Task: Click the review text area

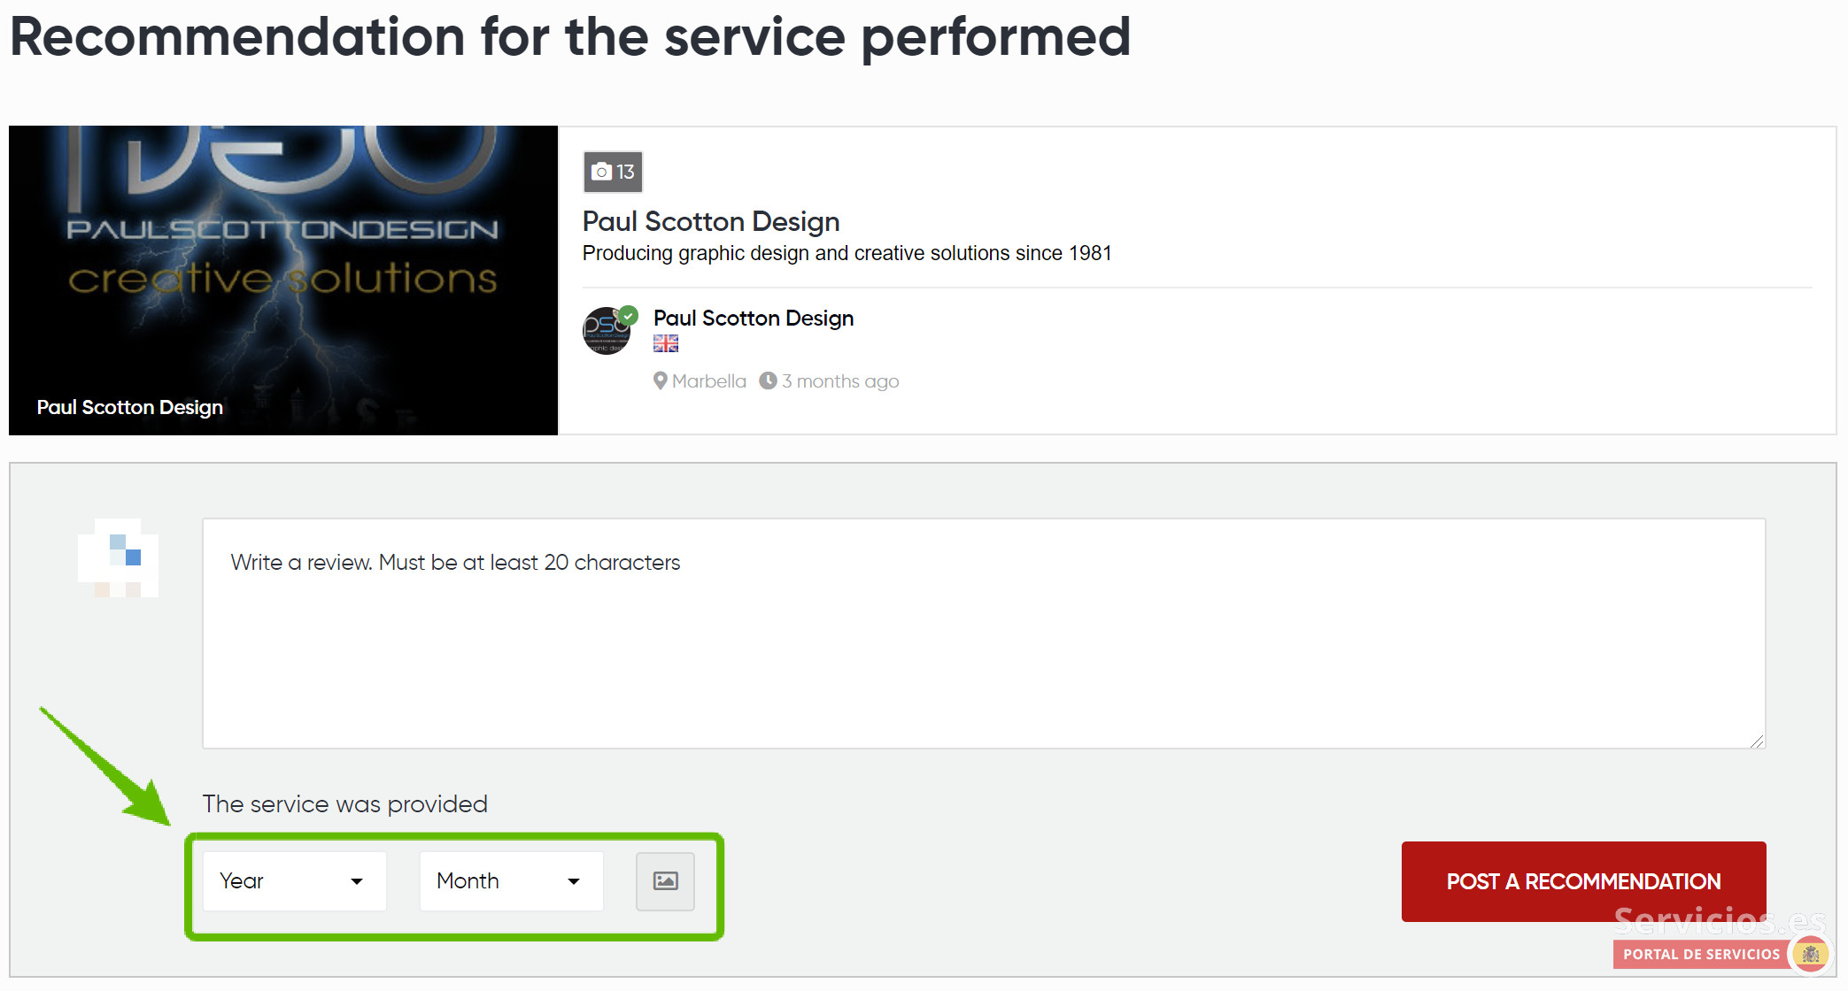Action: tap(984, 634)
